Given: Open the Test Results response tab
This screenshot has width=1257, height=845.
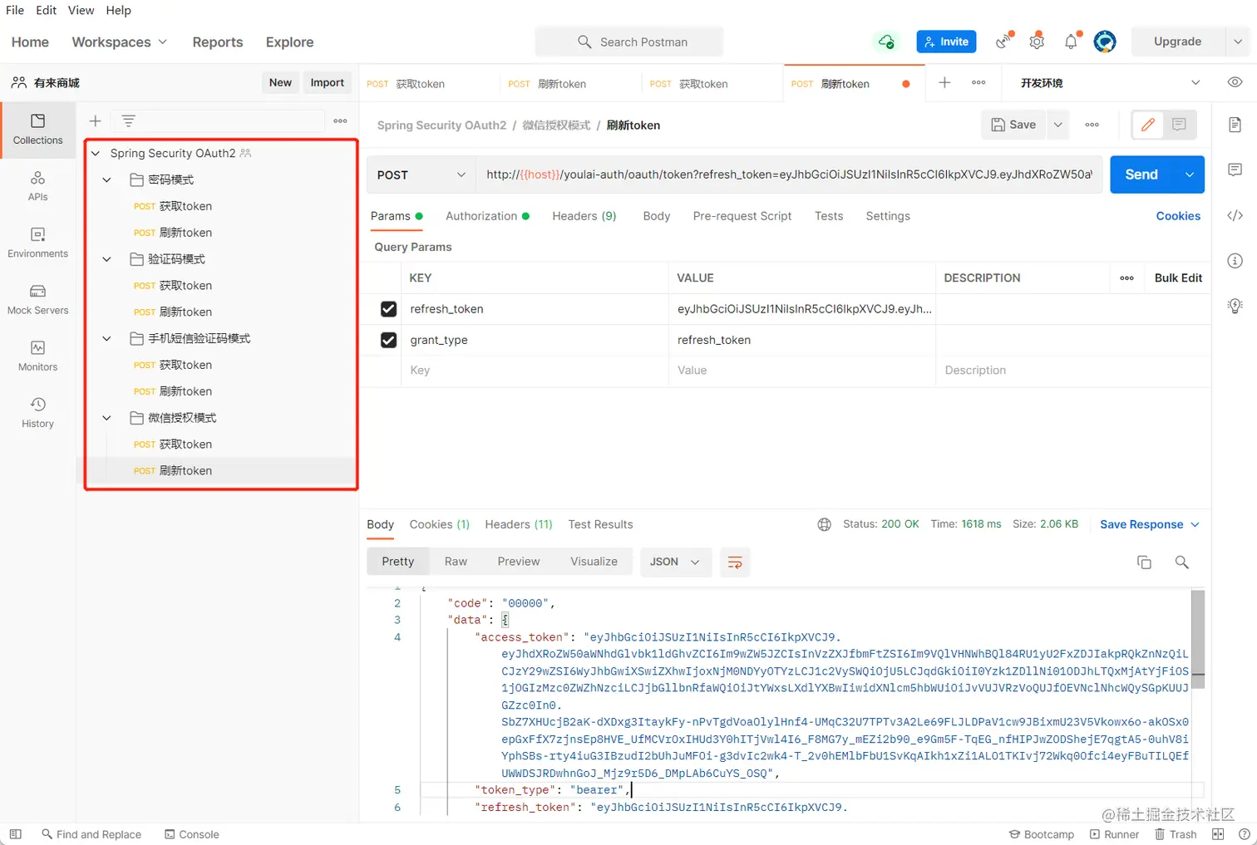Looking at the screenshot, I should pos(600,524).
